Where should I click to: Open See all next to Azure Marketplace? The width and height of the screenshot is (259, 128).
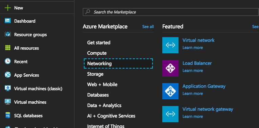tap(148, 27)
